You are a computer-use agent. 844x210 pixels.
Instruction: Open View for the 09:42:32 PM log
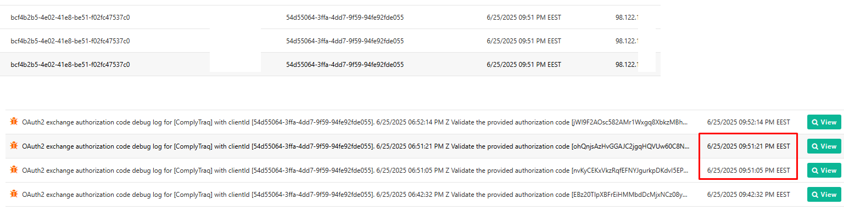[x=824, y=195]
